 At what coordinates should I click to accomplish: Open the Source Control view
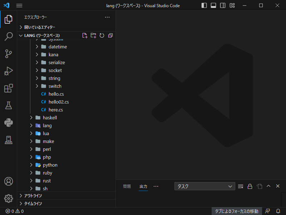click(8, 54)
